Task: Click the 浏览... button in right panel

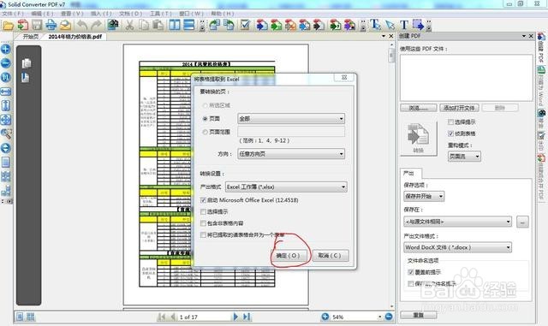Action: point(419,108)
